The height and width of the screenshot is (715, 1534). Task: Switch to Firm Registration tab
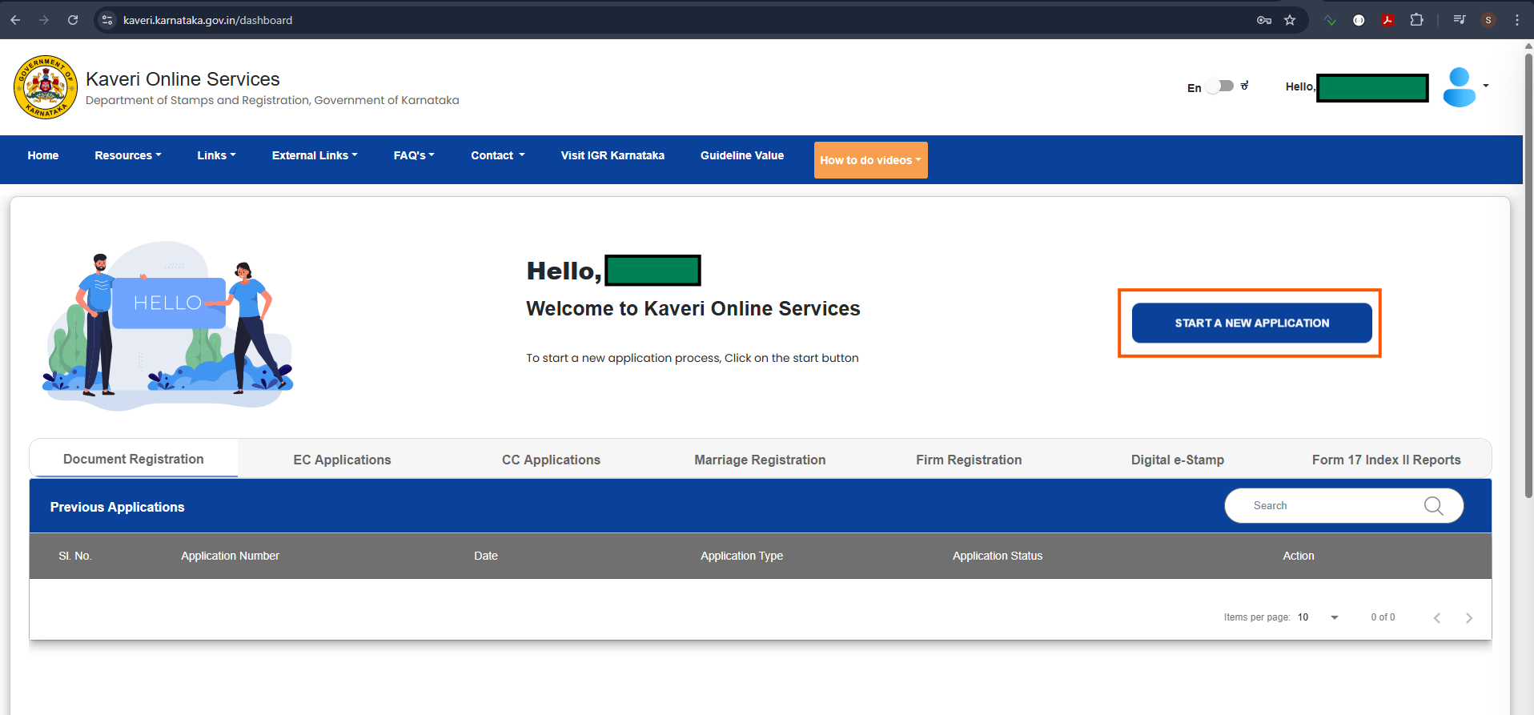coord(969,460)
